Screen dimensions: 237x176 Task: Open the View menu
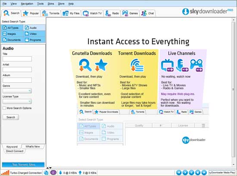point(14,3)
